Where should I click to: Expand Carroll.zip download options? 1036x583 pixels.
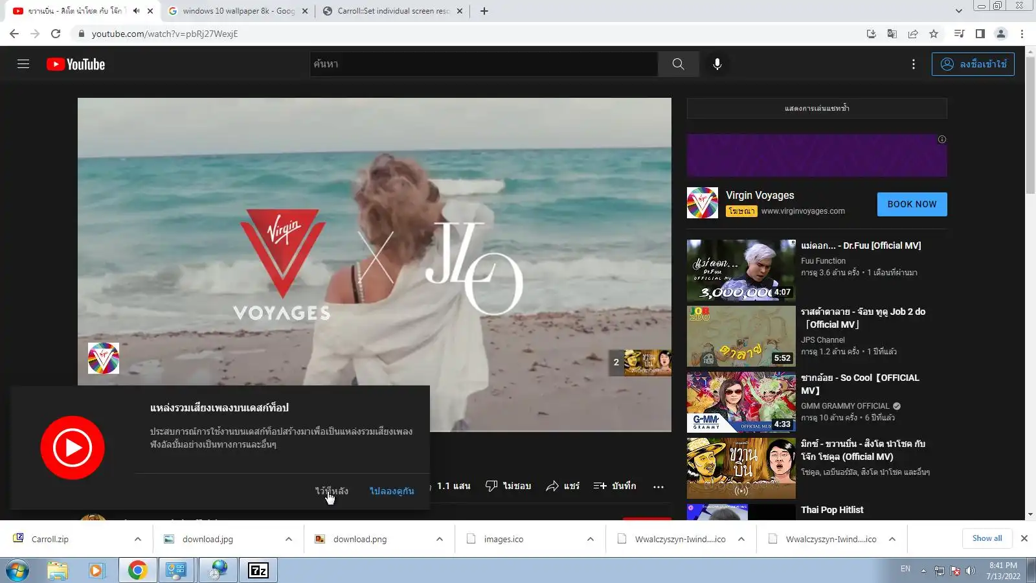(137, 539)
